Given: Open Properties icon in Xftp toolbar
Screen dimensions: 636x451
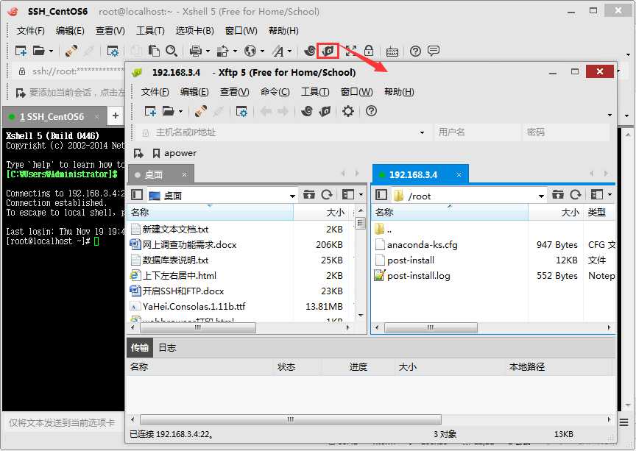Looking at the screenshot, I should point(241,111).
